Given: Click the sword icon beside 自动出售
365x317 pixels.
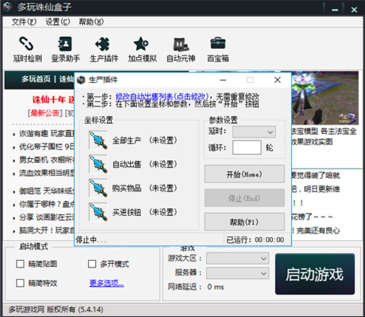Looking at the screenshot, I should tap(98, 164).
